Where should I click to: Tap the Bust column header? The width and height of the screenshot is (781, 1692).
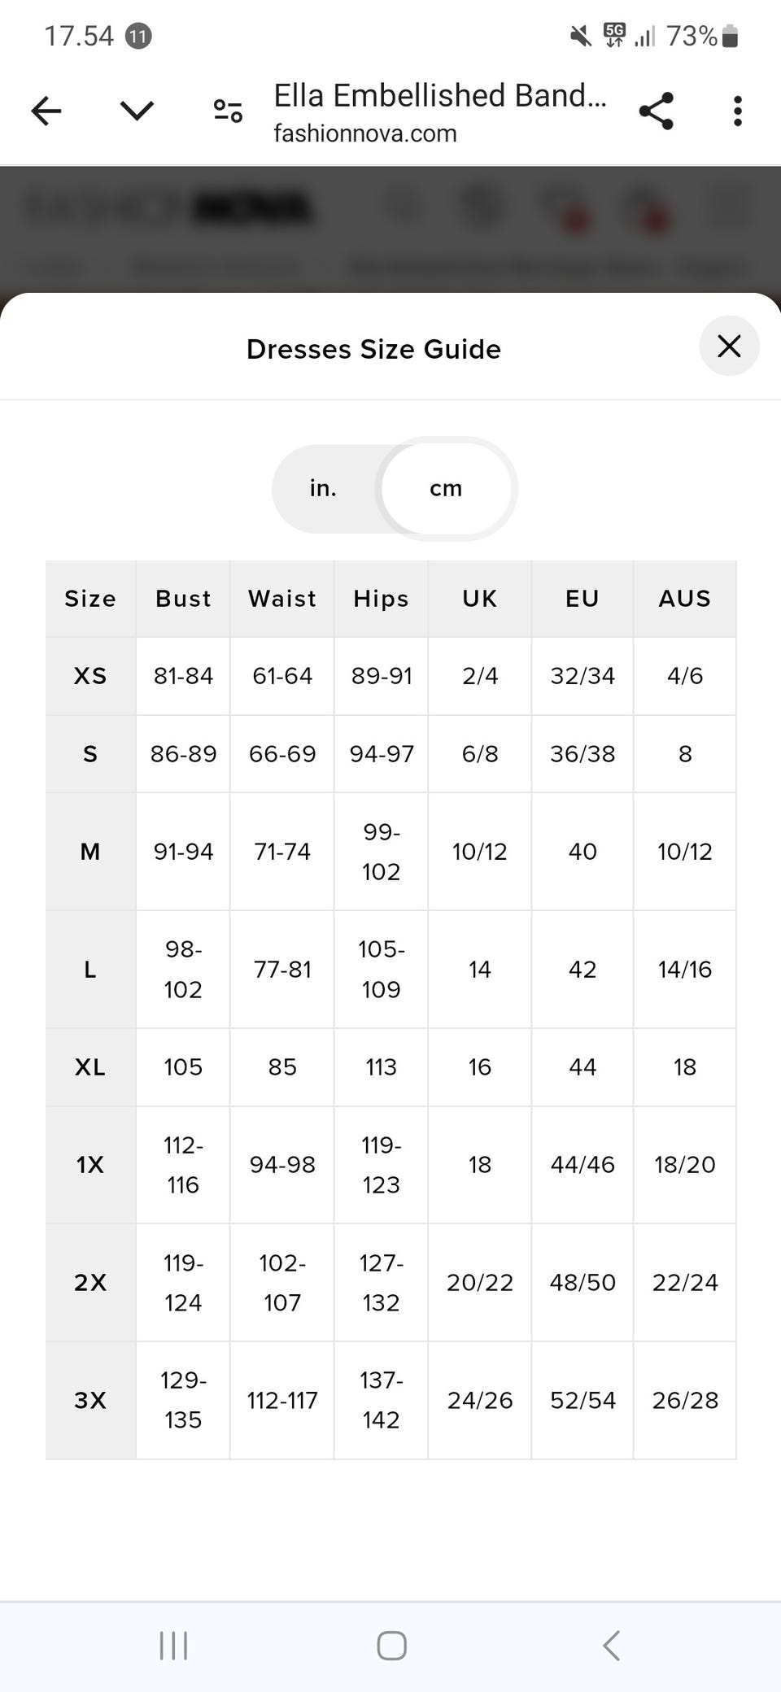(x=183, y=599)
